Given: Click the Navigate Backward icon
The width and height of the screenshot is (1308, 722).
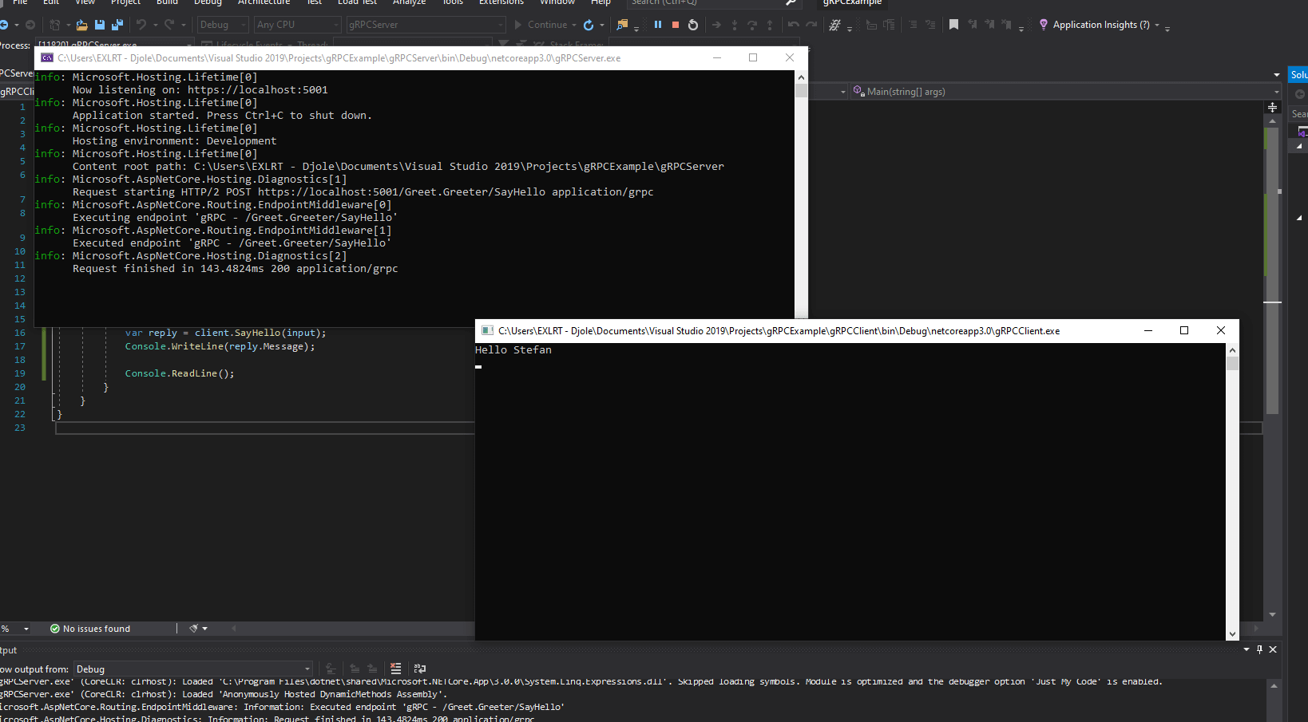Looking at the screenshot, I should pyautogui.click(x=4, y=25).
